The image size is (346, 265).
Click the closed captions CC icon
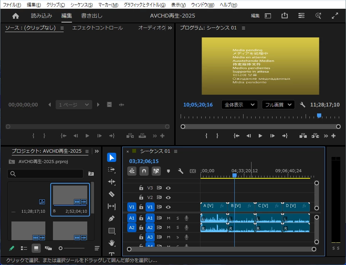[193, 171]
